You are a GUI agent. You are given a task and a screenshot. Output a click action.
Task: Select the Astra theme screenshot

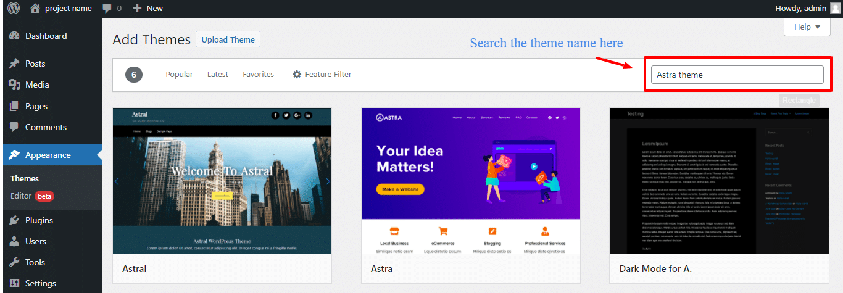pos(471,181)
